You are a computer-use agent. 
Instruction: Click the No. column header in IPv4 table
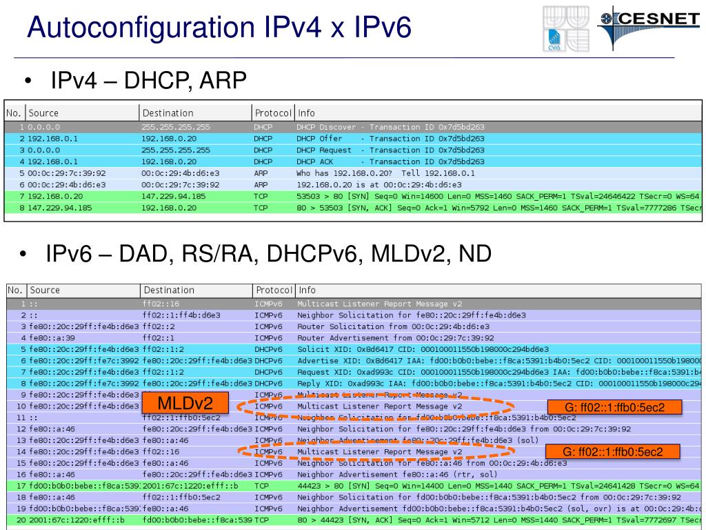(14, 113)
